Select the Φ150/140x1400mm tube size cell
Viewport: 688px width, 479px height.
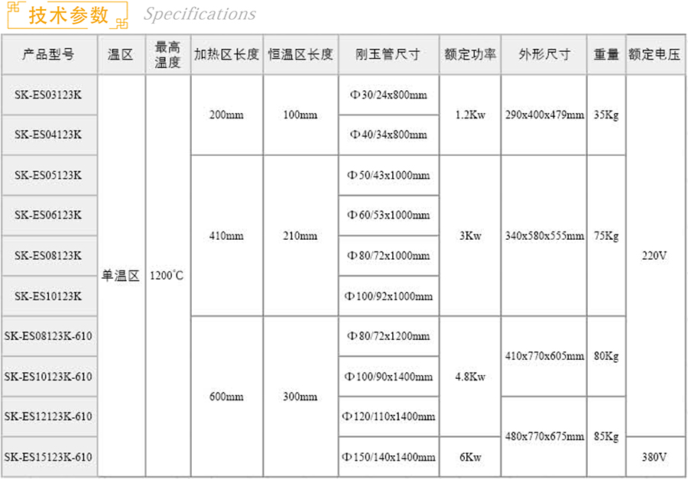pyautogui.click(x=389, y=457)
